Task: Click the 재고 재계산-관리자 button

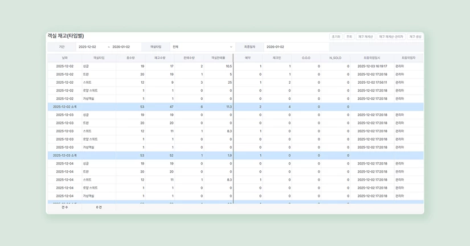Action: [391, 36]
